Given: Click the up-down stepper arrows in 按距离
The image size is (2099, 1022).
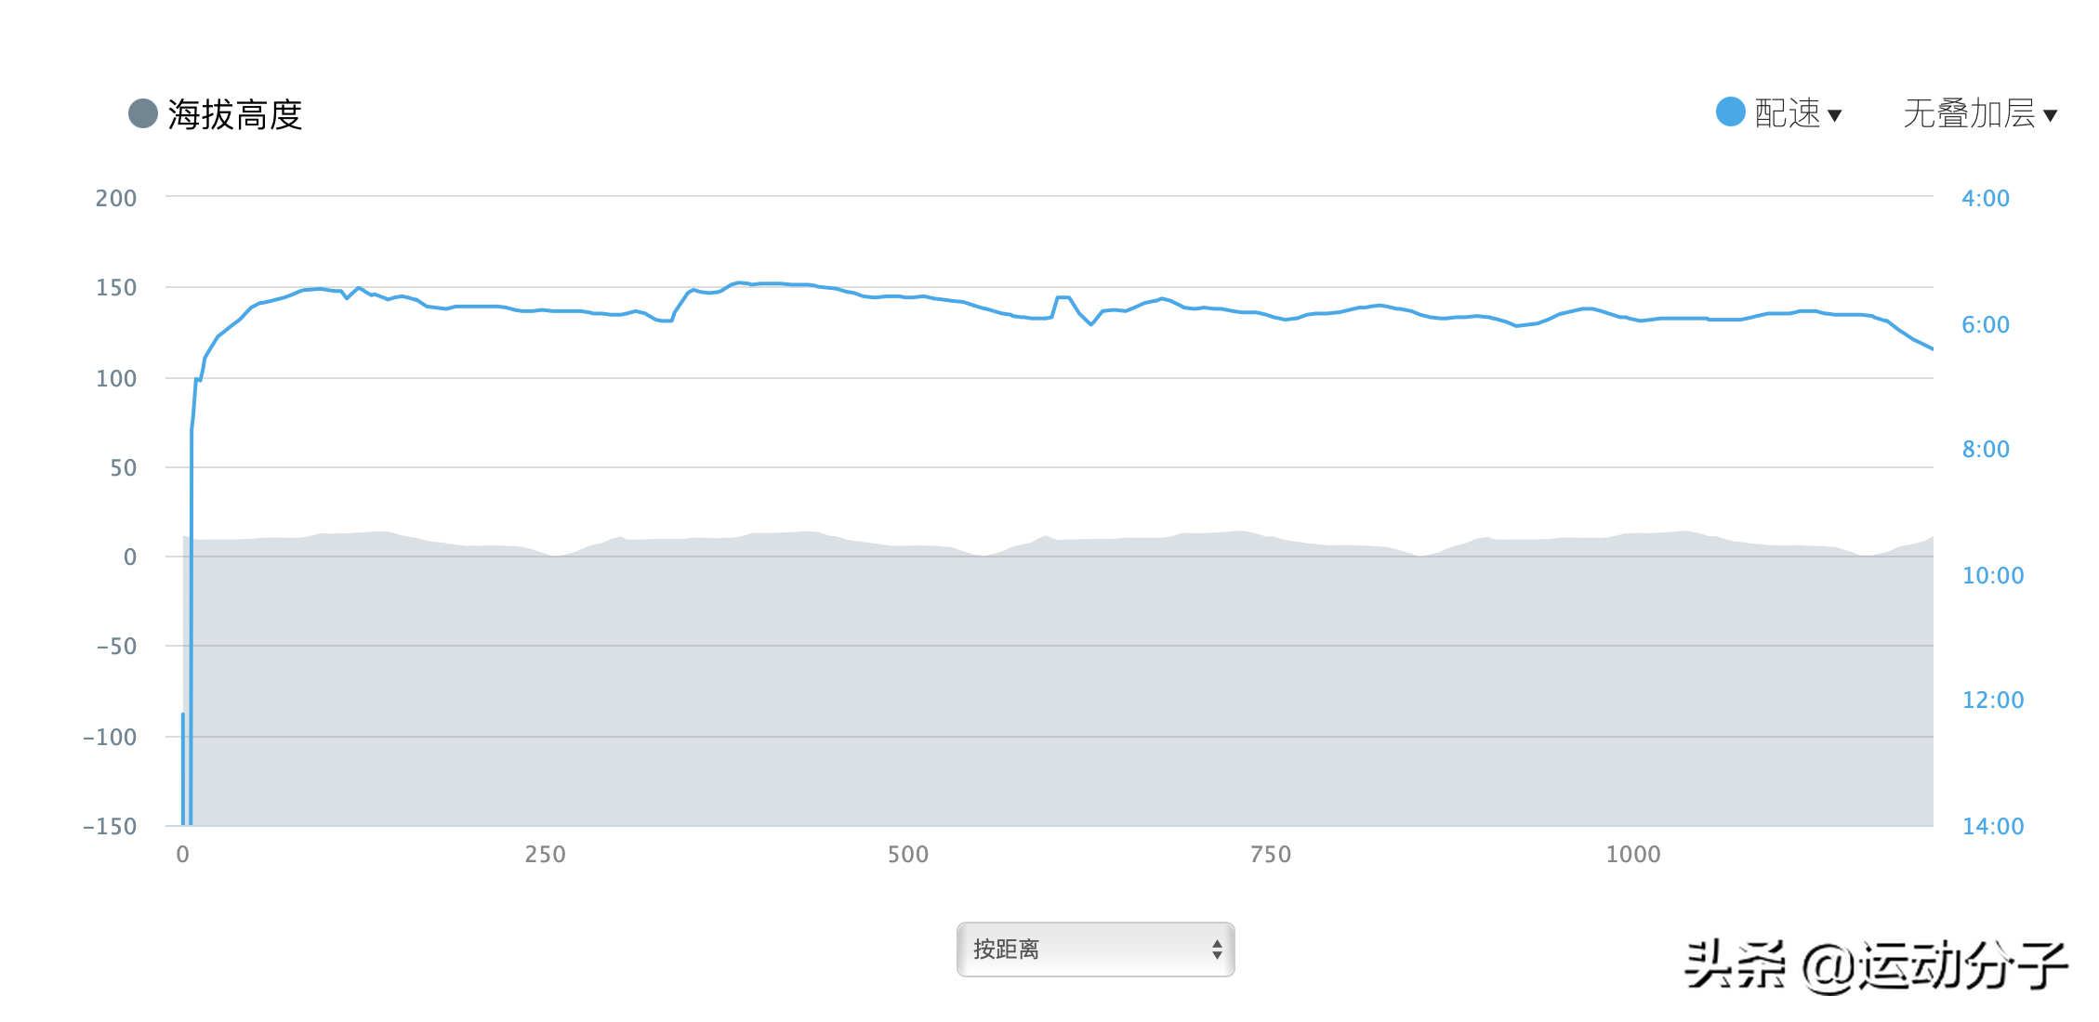Looking at the screenshot, I should coord(1217,949).
